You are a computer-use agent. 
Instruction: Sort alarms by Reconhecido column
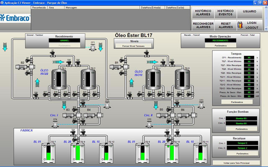39,8
